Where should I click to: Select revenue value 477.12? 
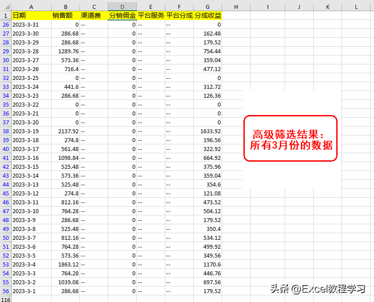click(x=208, y=69)
